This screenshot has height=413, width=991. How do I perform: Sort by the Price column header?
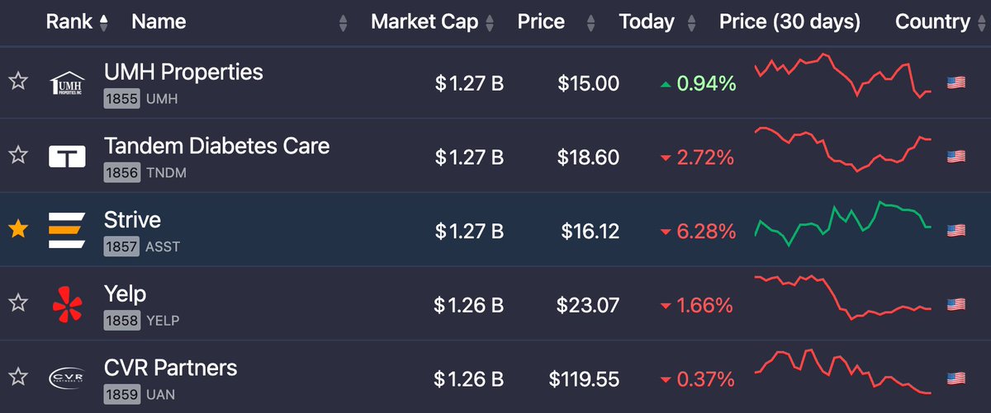coord(541,22)
